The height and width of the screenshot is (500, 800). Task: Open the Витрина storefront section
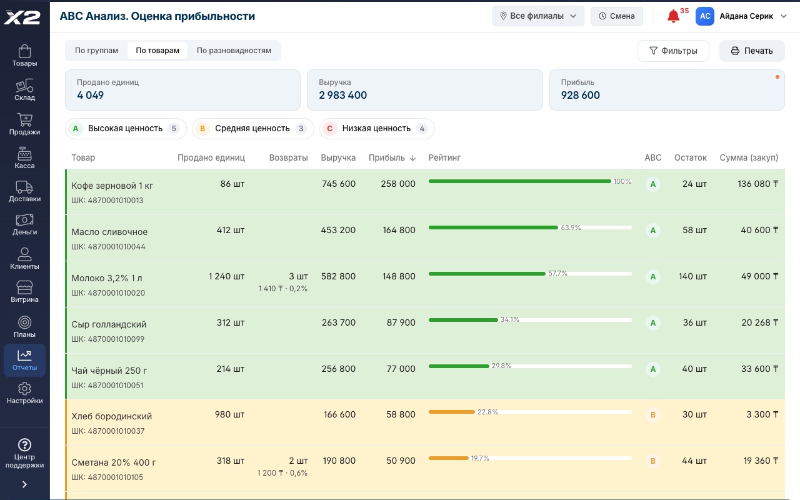pyautogui.click(x=24, y=292)
